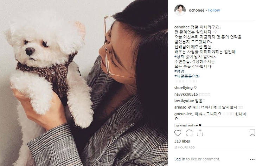The height and width of the screenshot is (166, 256).
Task: Open the three-dot more options menu
Action: [252, 159]
